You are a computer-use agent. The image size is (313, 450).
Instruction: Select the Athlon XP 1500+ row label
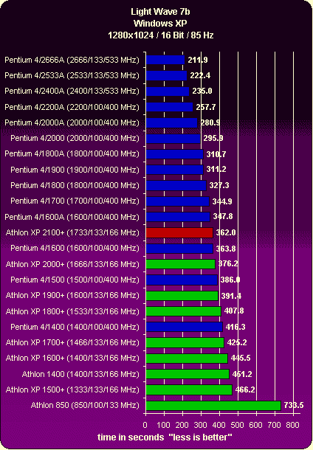[x=72, y=390]
